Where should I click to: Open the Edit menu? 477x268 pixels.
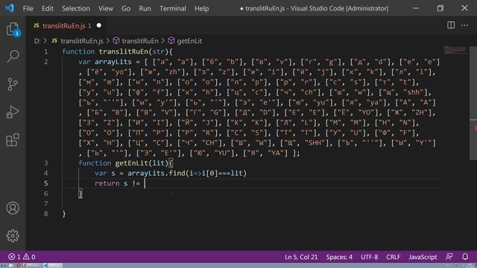[48, 8]
